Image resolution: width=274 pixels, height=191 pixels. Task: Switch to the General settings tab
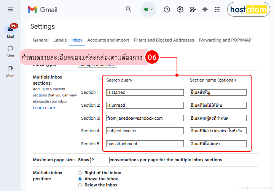point(41,40)
